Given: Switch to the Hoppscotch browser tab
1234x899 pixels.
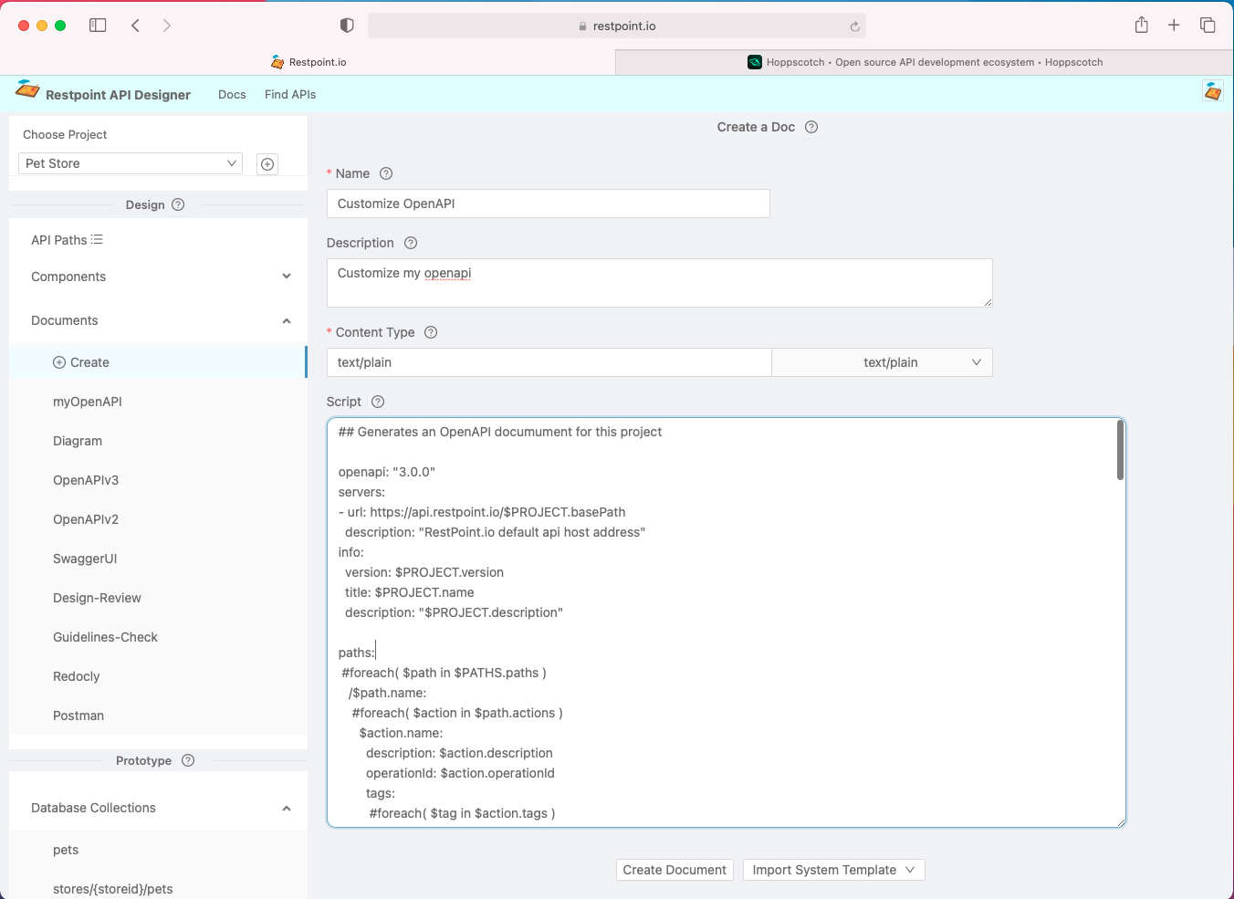Looking at the screenshot, I should click(x=925, y=62).
